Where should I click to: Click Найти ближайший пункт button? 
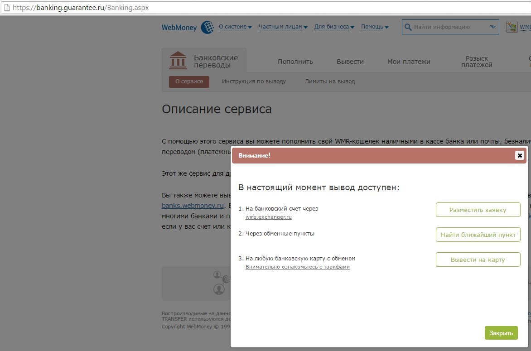(478, 235)
